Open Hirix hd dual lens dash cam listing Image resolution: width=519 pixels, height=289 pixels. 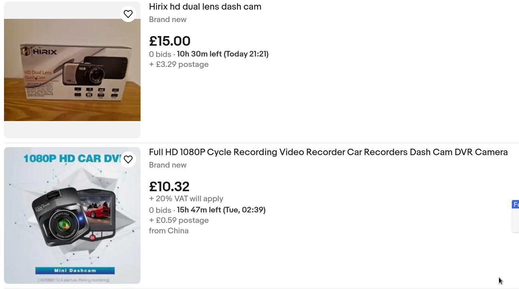tap(205, 7)
